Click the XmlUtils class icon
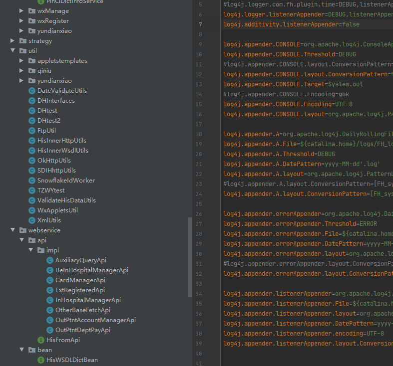The image size is (393, 366). [x=32, y=220]
